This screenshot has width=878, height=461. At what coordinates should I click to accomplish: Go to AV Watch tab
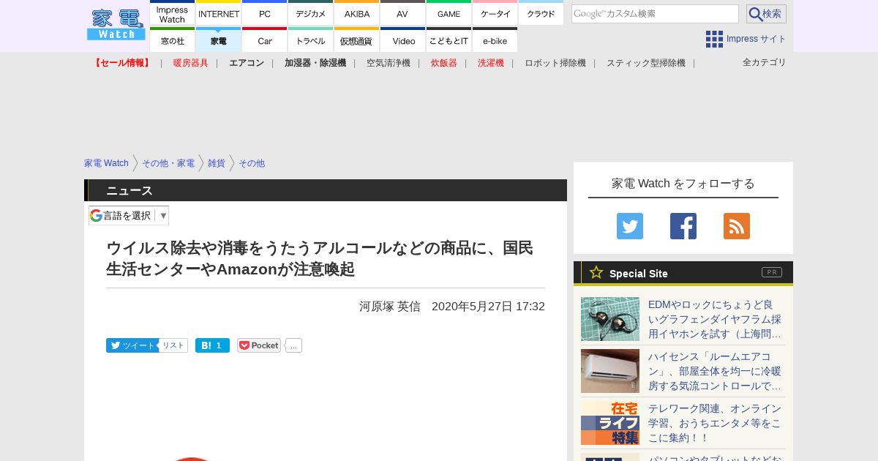point(402,14)
